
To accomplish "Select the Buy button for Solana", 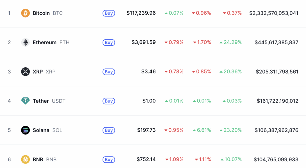I will click(x=109, y=130).
